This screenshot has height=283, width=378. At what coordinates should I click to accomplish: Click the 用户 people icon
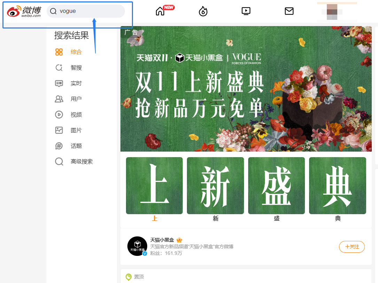[59, 99]
